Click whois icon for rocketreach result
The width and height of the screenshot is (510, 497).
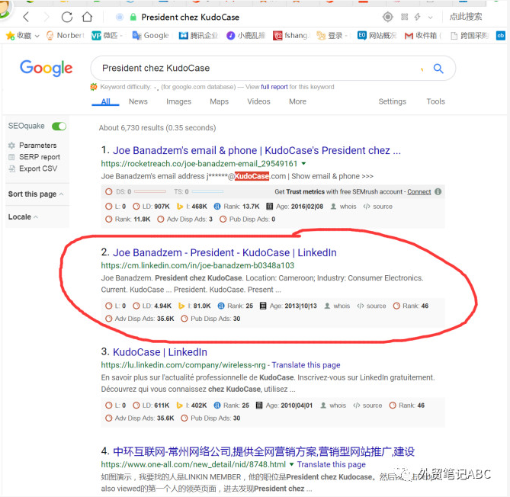pos(333,207)
